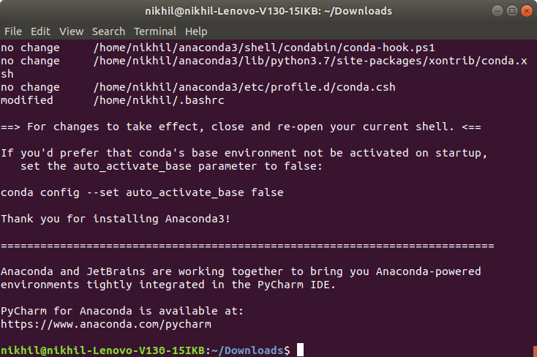The height and width of the screenshot is (357, 537).
Task: Click the conda.csh profile path
Action: tap(244, 87)
